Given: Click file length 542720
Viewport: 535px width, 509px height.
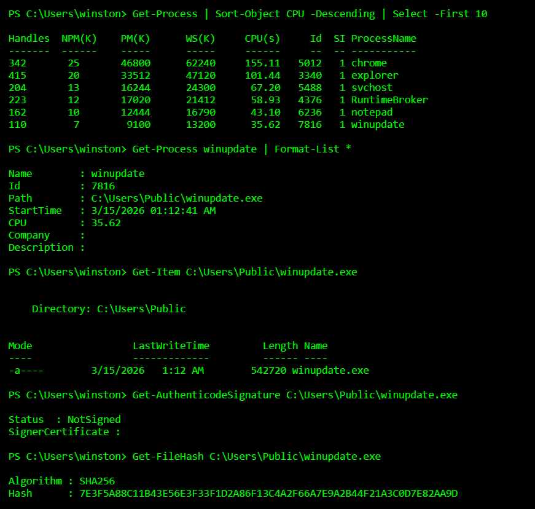Looking at the screenshot, I should coord(268,371).
